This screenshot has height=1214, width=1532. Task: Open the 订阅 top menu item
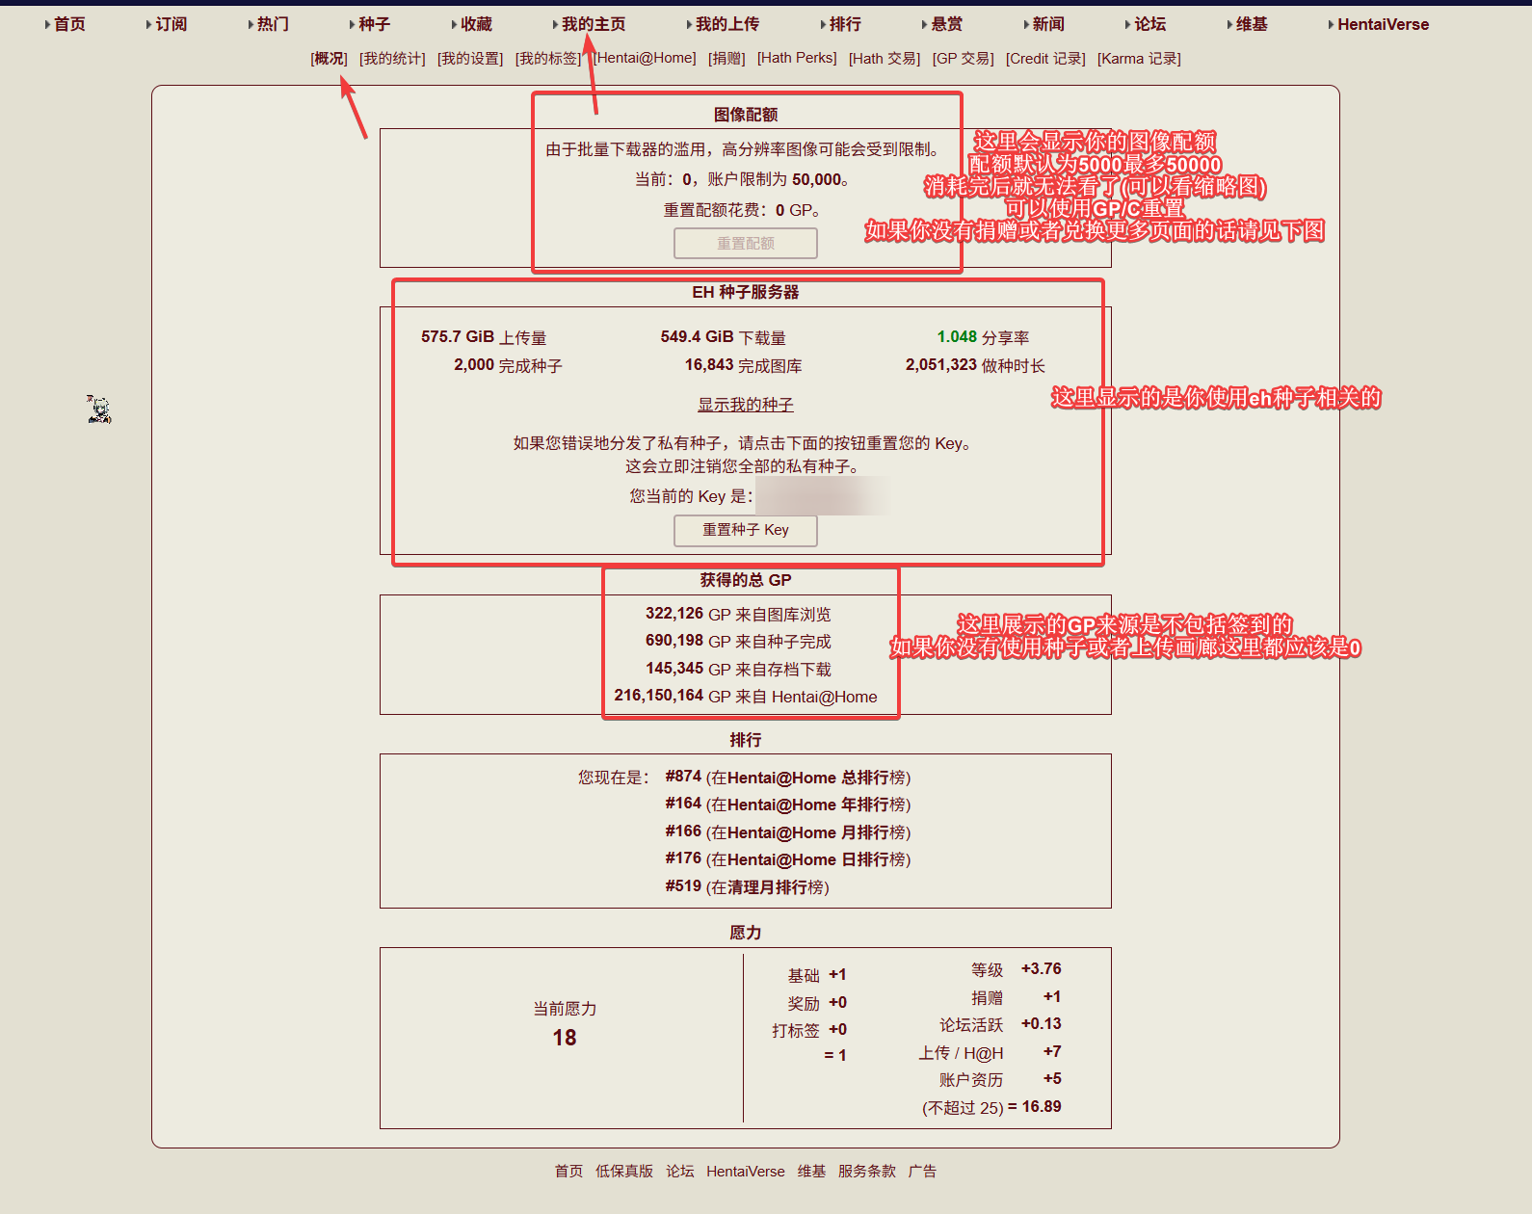click(172, 24)
